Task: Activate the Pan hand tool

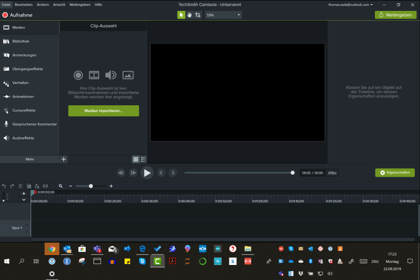Action: click(x=189, y=15)
